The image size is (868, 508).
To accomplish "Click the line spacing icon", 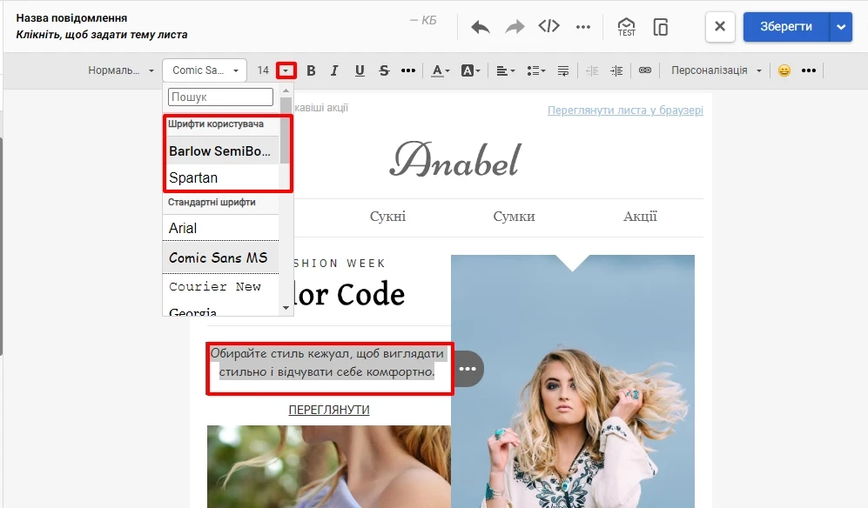I will pos(563,70).
